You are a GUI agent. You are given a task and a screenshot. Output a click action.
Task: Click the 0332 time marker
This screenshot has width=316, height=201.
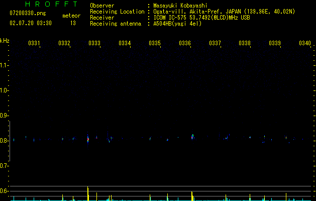(x=64, y=43)
